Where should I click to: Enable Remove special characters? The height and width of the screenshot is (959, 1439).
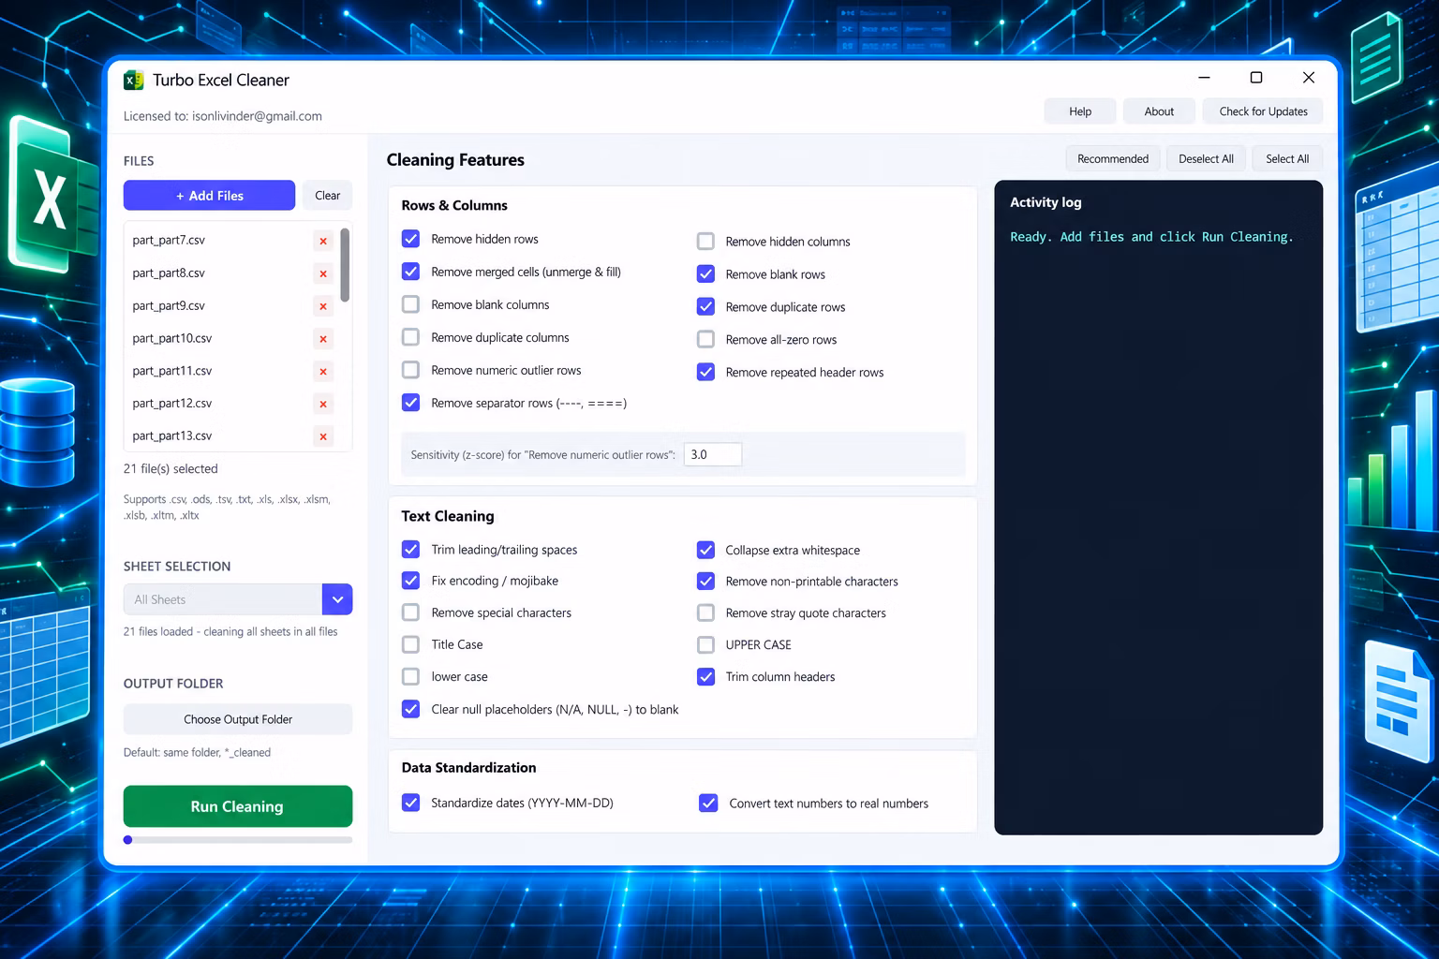(410, 612)
